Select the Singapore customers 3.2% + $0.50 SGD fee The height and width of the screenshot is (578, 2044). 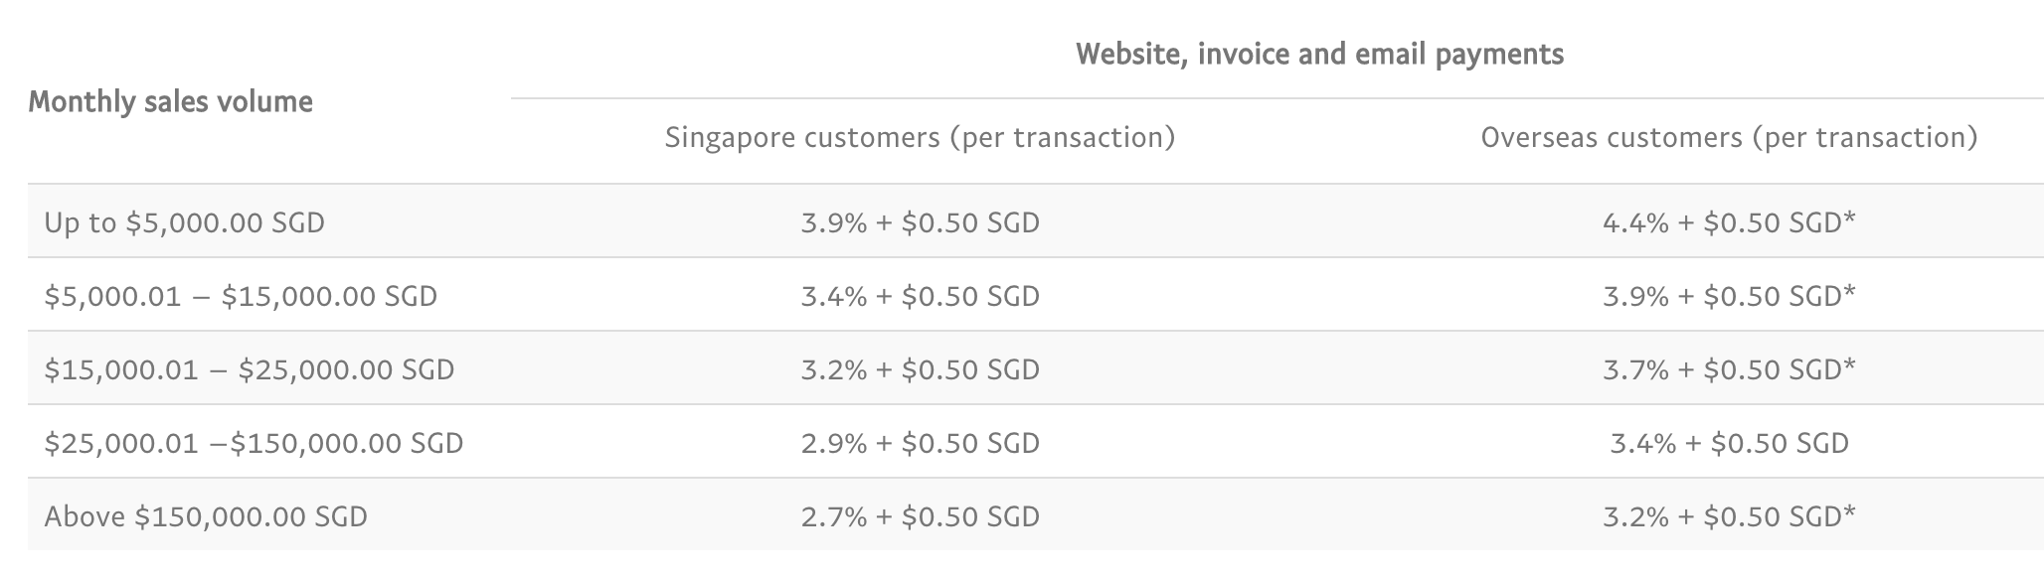coord(920,369)
